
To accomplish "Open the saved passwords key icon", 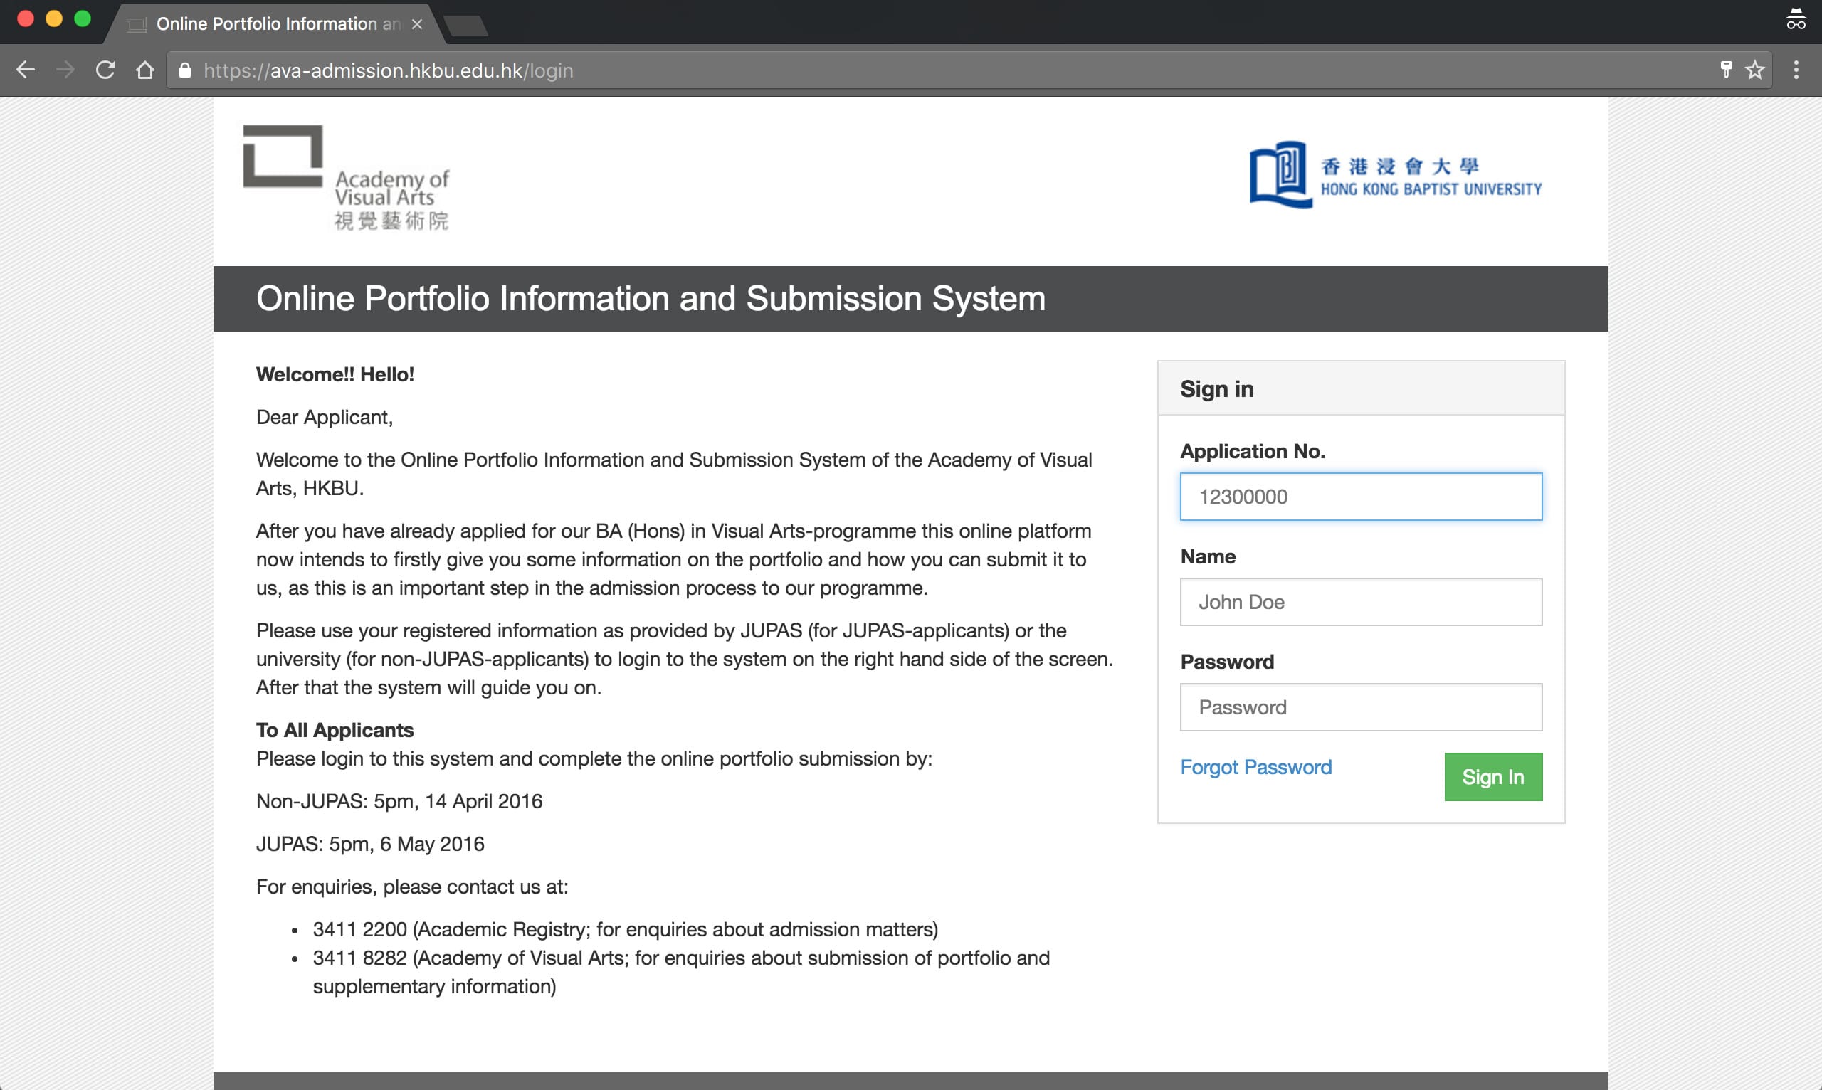I will 1726,70.
